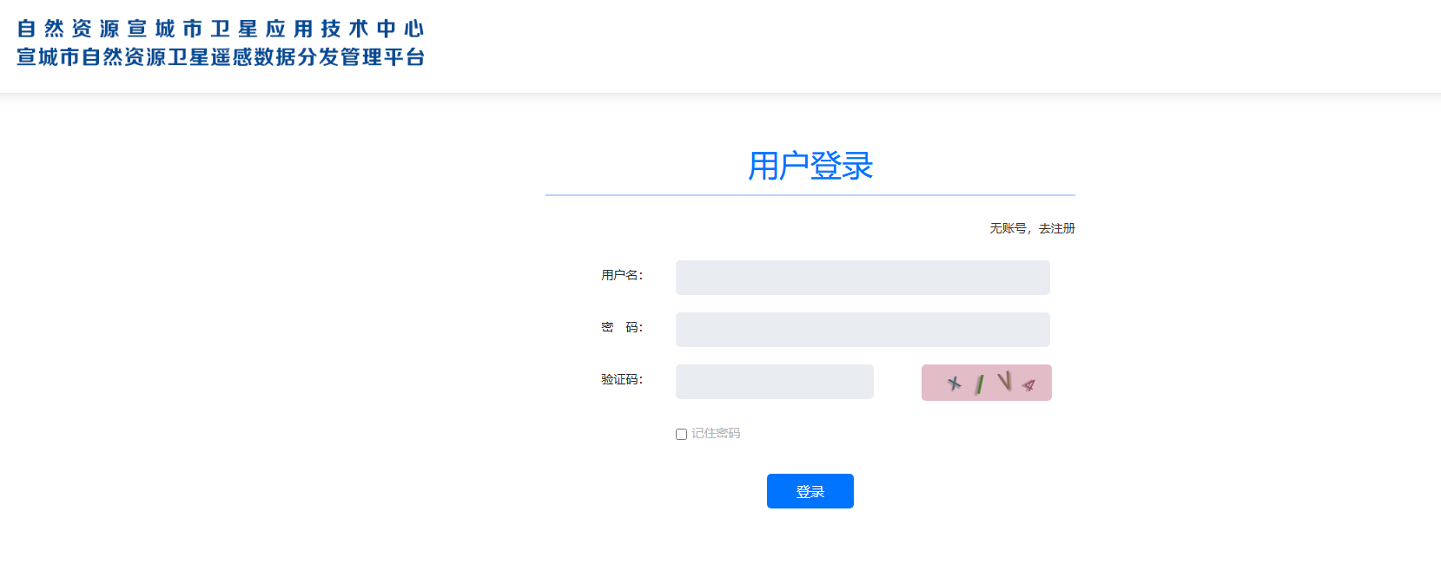Click the pink captcha image's left blank margin
This screenshot has height=564, width=1441.
[x=931, y=383]
